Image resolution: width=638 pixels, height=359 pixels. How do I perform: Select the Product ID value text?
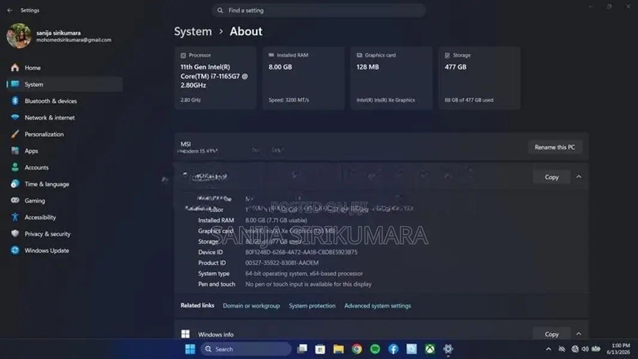(x=282, y=263)
